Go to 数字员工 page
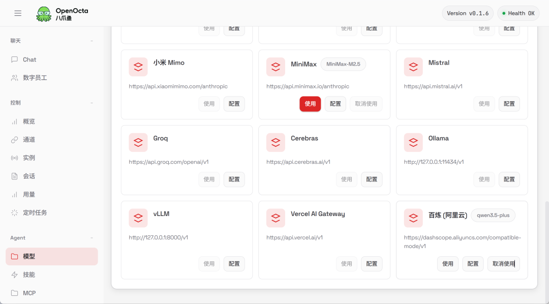549x304 pixels. (x=52, y=78)
